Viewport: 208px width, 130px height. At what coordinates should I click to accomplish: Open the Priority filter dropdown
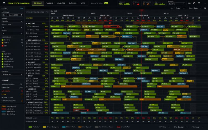[12, 34]
